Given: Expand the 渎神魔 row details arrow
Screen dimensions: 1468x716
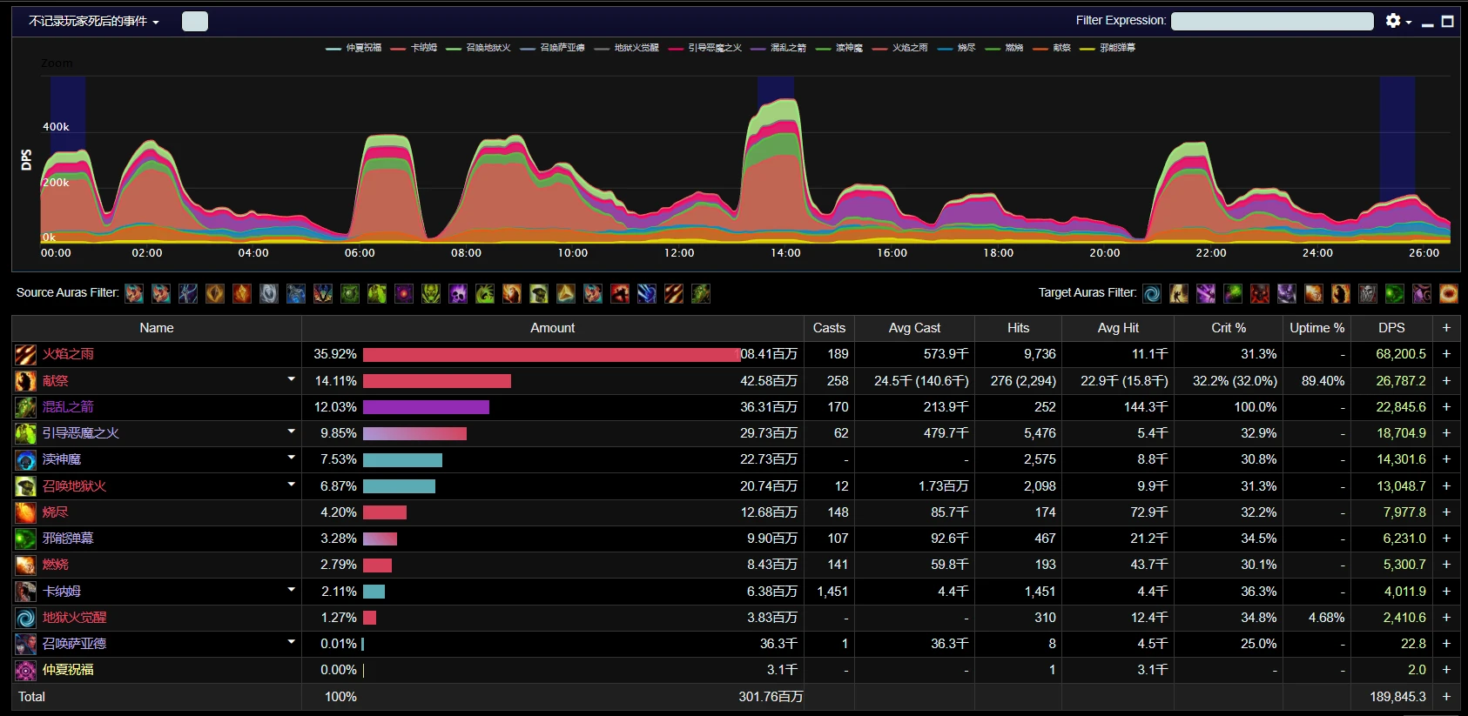Looking at the screenshot, I should tap(292, 458).
